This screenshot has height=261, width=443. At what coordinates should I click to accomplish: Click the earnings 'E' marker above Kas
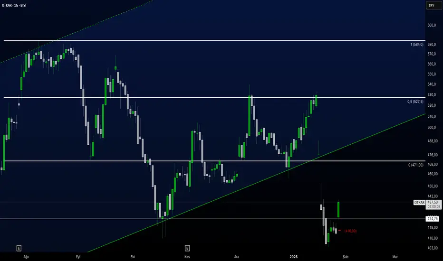pyautogui.click(x=187, y=248)
